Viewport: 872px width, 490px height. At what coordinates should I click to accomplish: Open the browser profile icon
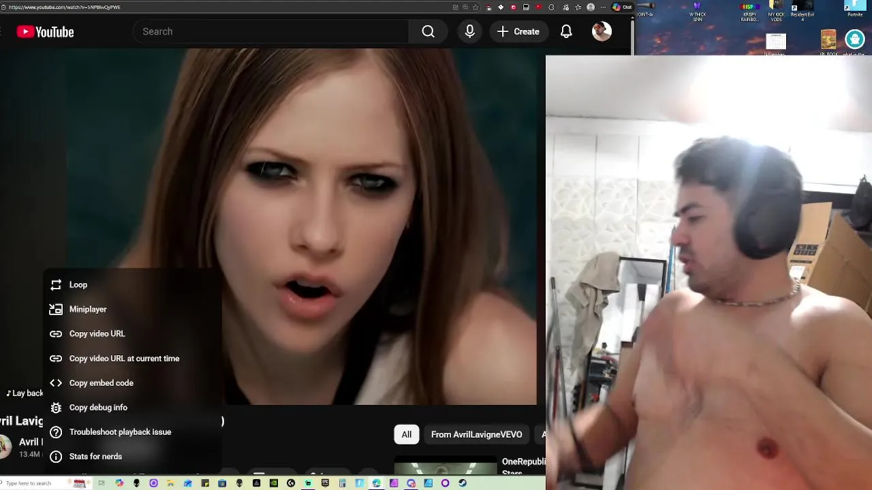point(591,7)
